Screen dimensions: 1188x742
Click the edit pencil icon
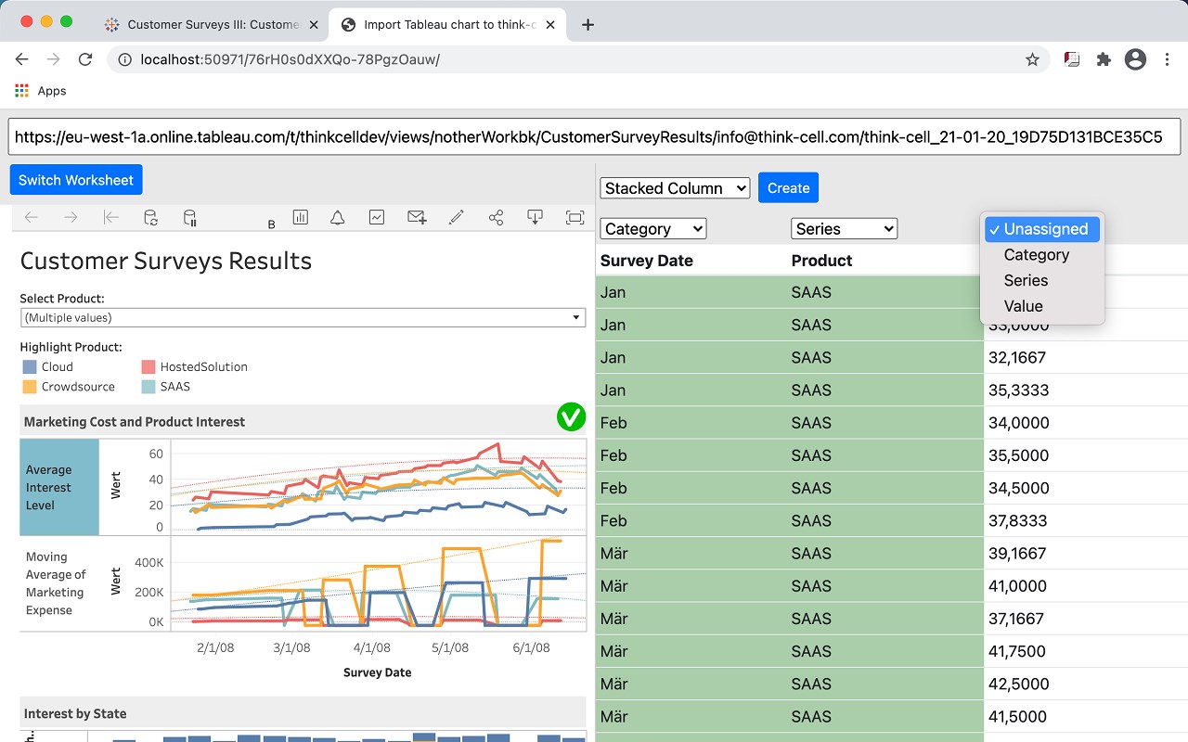tap(456, 217)
